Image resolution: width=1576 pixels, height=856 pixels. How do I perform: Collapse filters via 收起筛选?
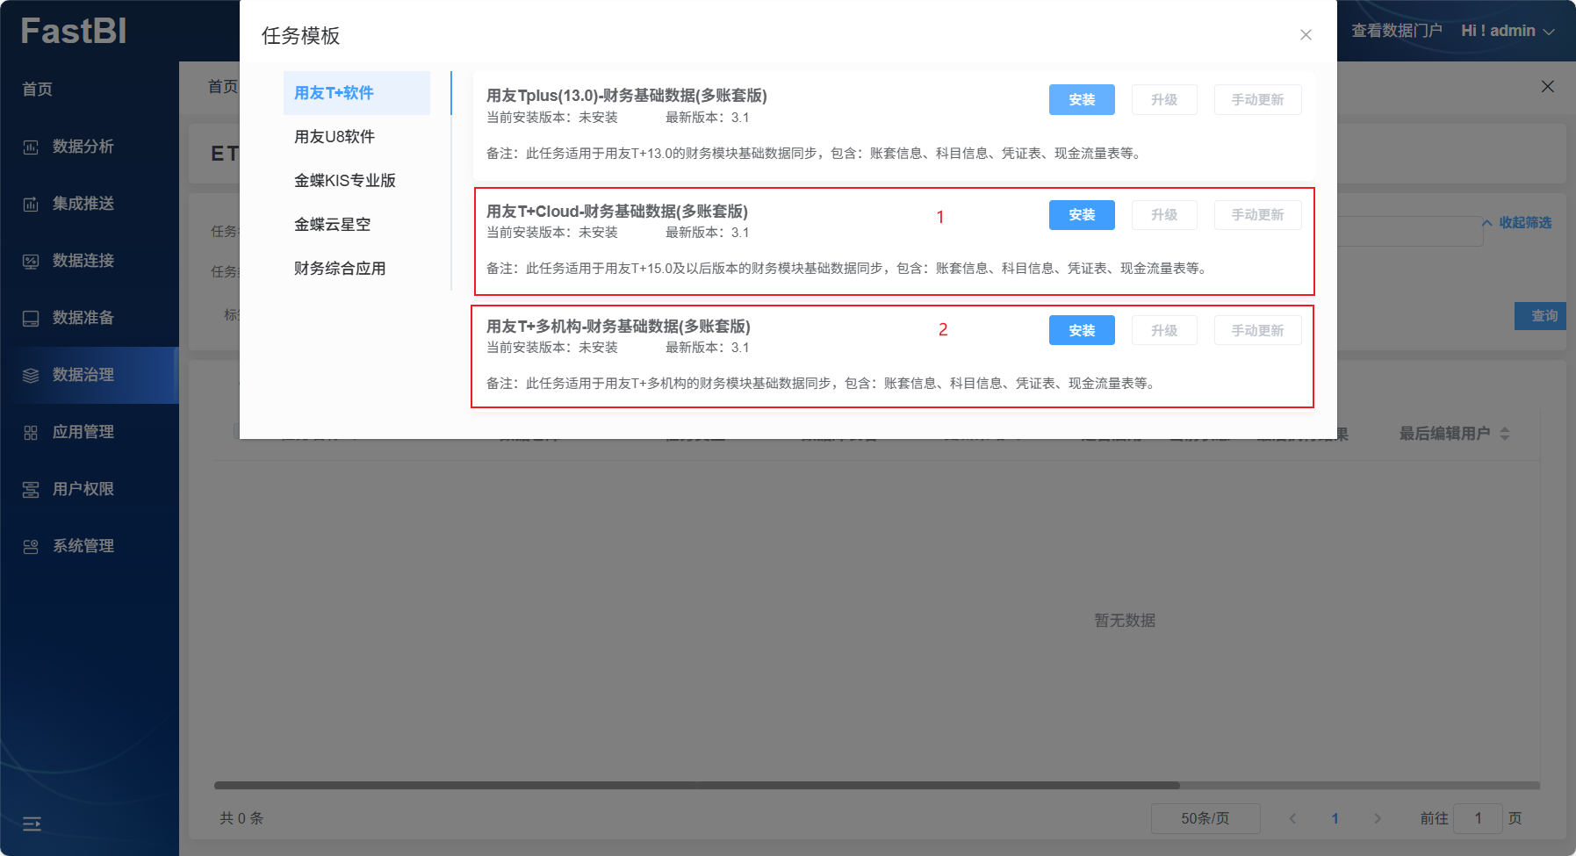point(1517,223)
